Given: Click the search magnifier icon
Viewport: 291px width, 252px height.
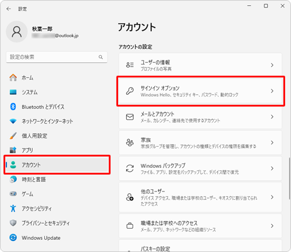Looking at the screenshot, I should click(101, 57).
